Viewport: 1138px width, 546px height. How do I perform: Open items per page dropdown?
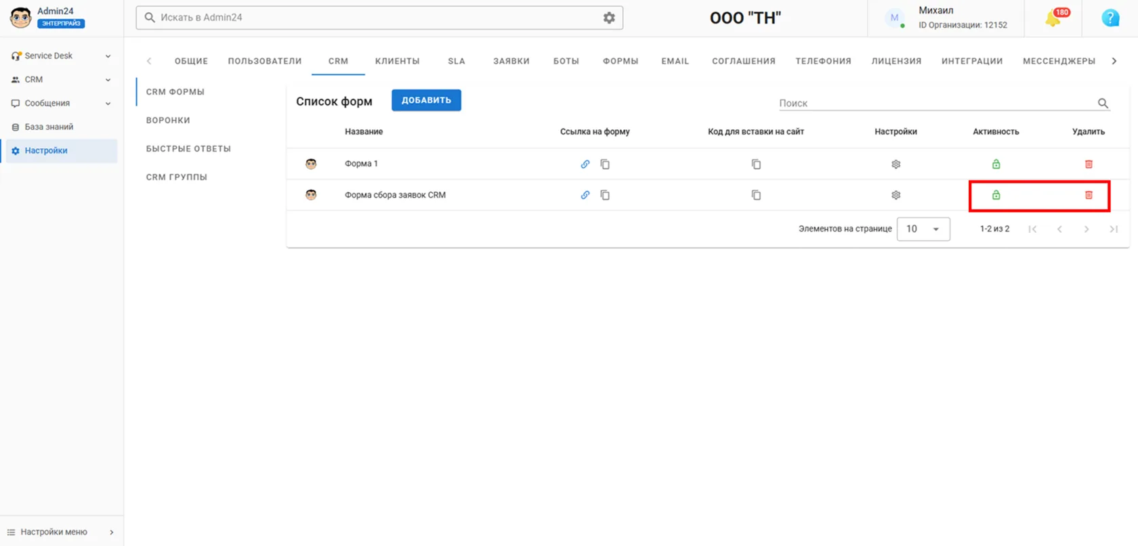[923, 229]
